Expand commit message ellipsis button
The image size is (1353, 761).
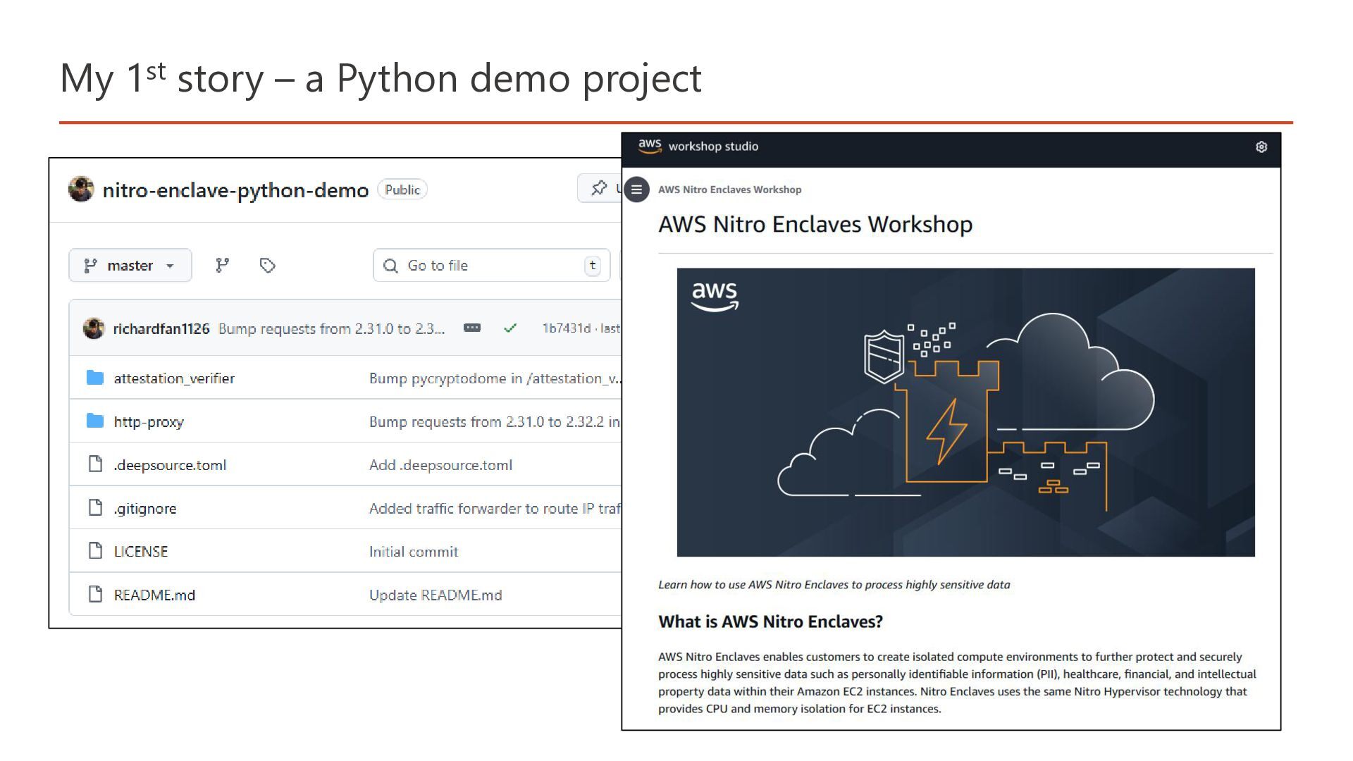(x=472, y=328)
